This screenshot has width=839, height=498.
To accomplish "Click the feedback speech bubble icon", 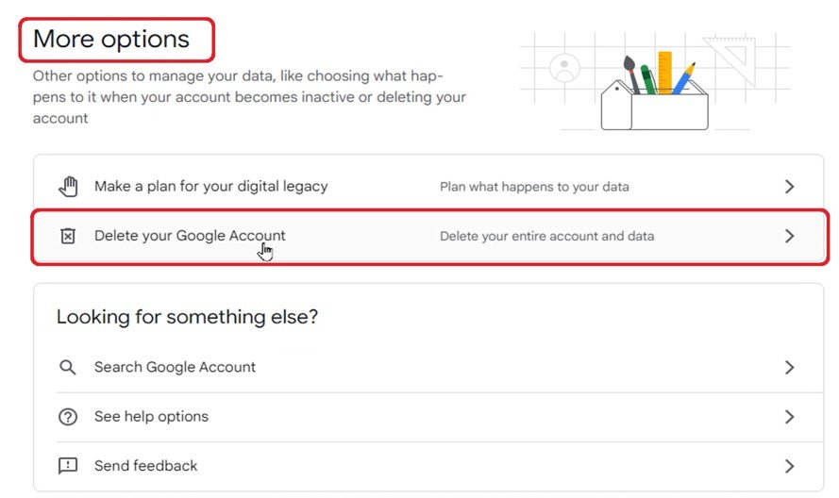I will click(x=68, y=466).
